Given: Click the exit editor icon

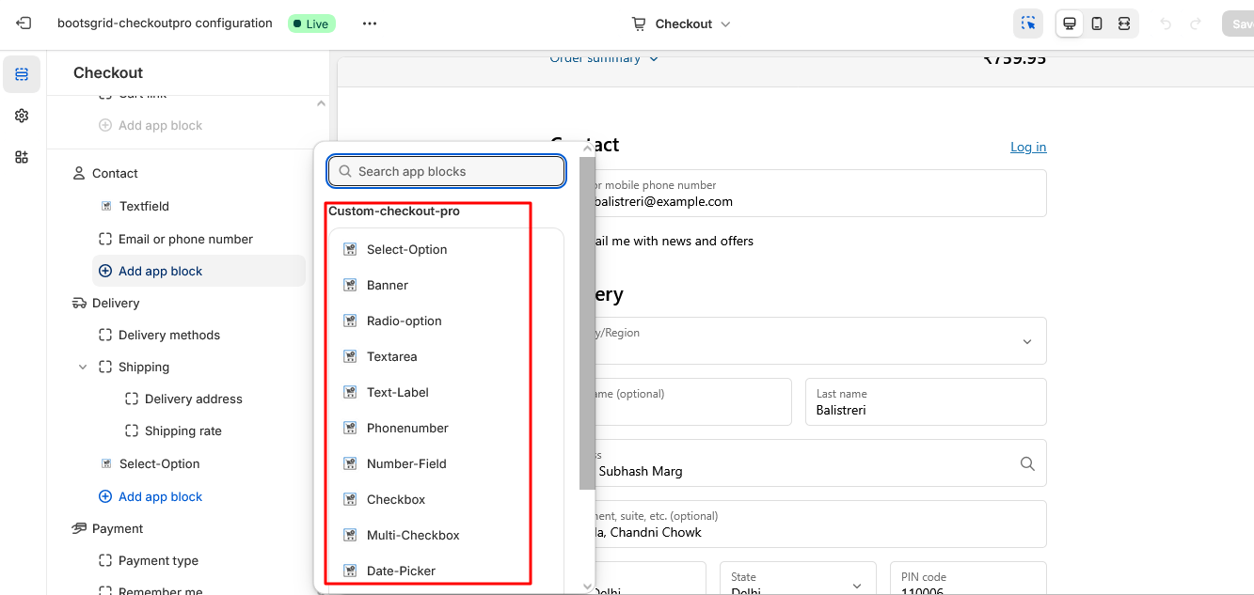Looking at the screenshot, I should point(24,23).
